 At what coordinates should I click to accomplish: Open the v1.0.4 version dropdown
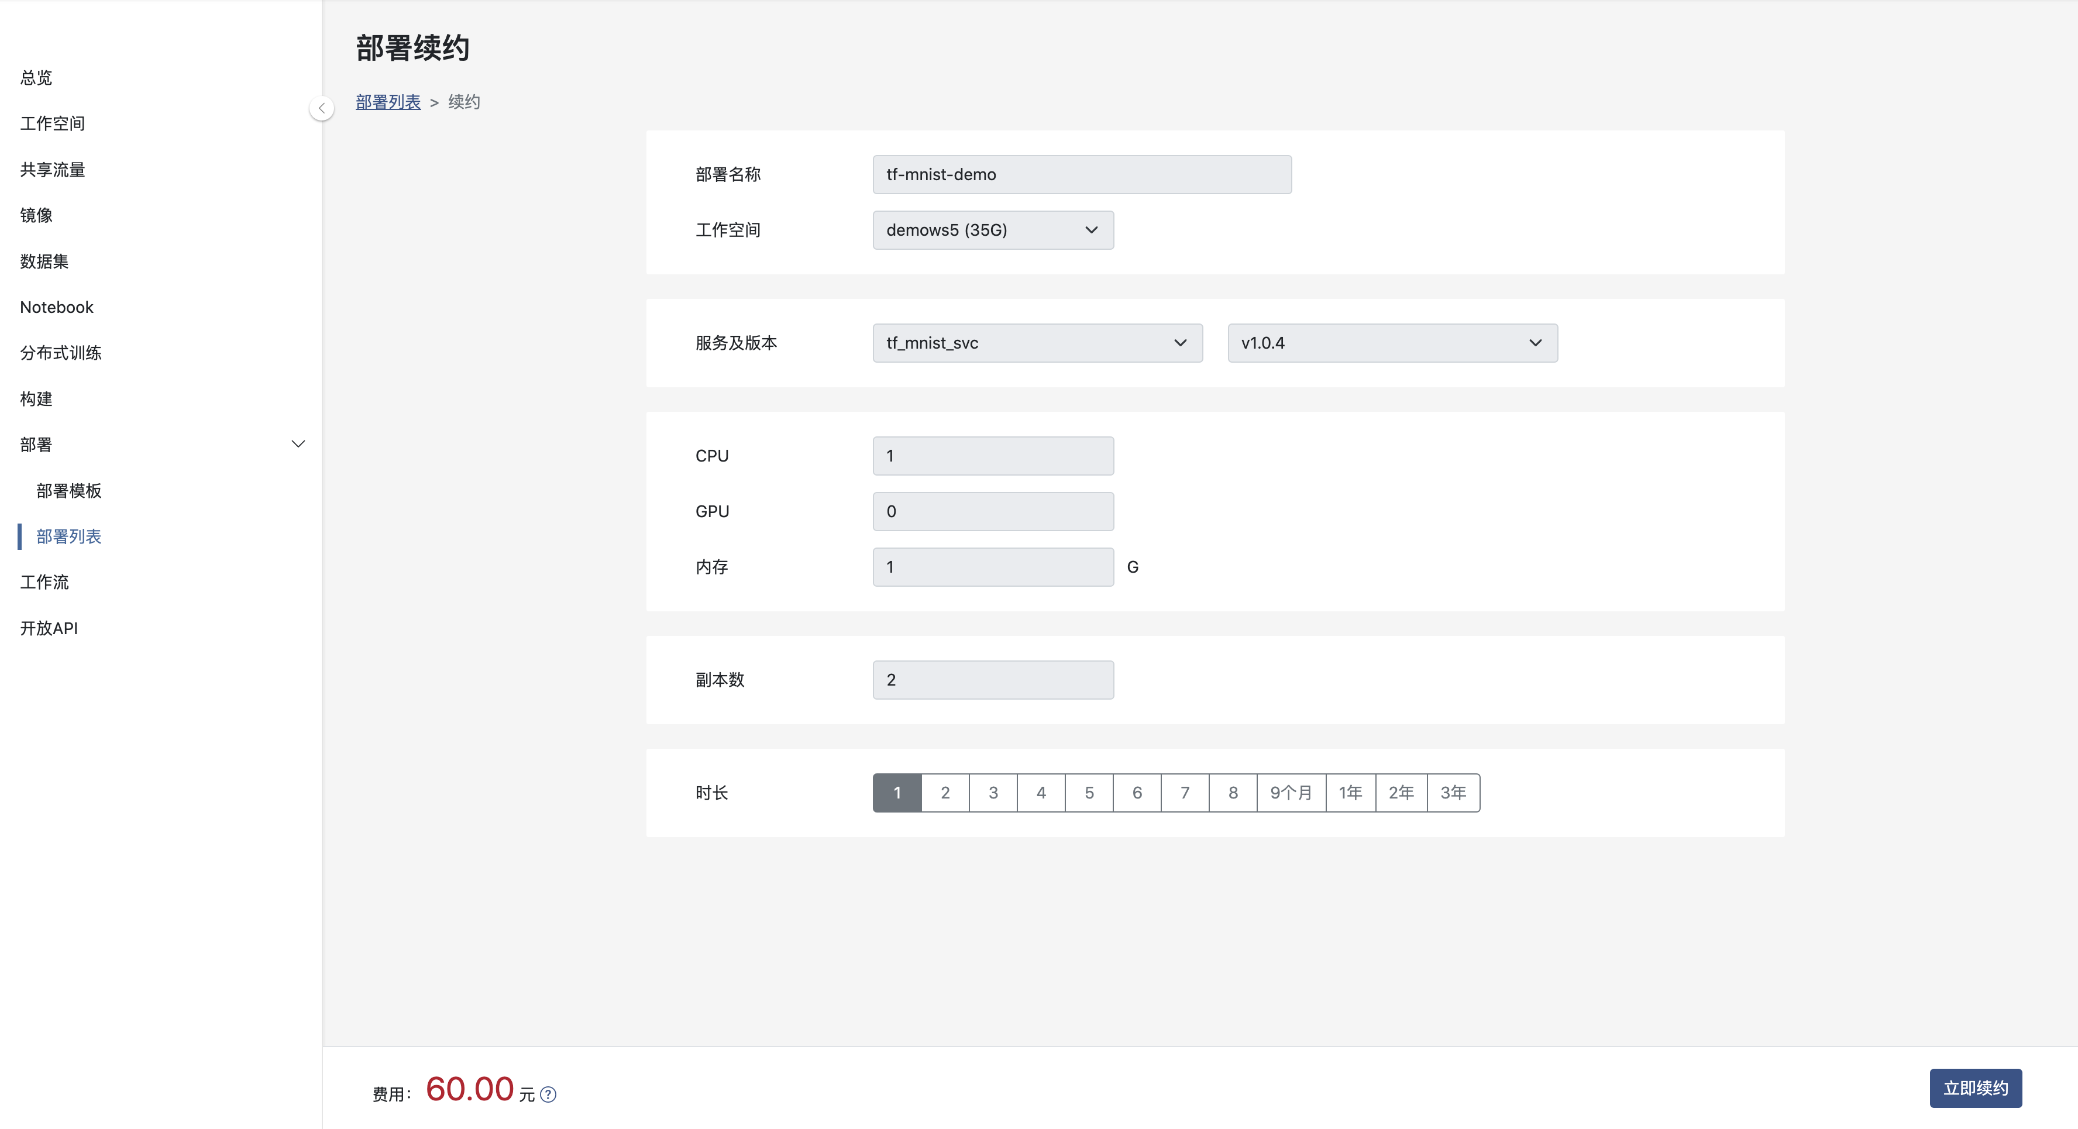(x=1392, y=343)
